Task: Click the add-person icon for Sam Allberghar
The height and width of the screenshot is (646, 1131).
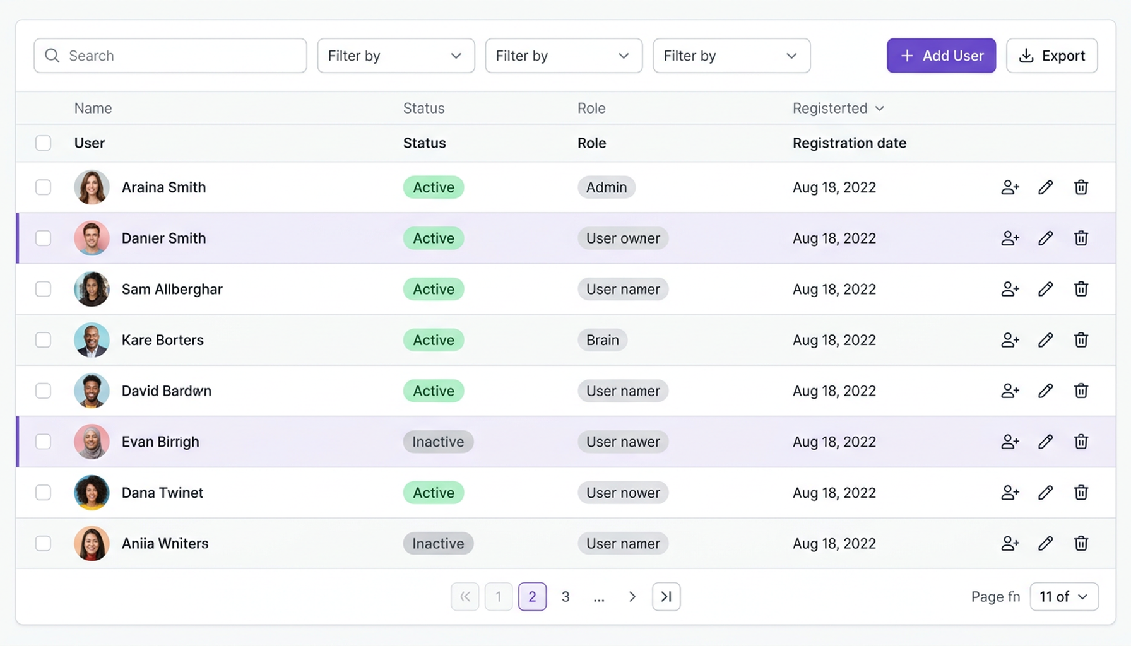Action: coord(1010,289)
